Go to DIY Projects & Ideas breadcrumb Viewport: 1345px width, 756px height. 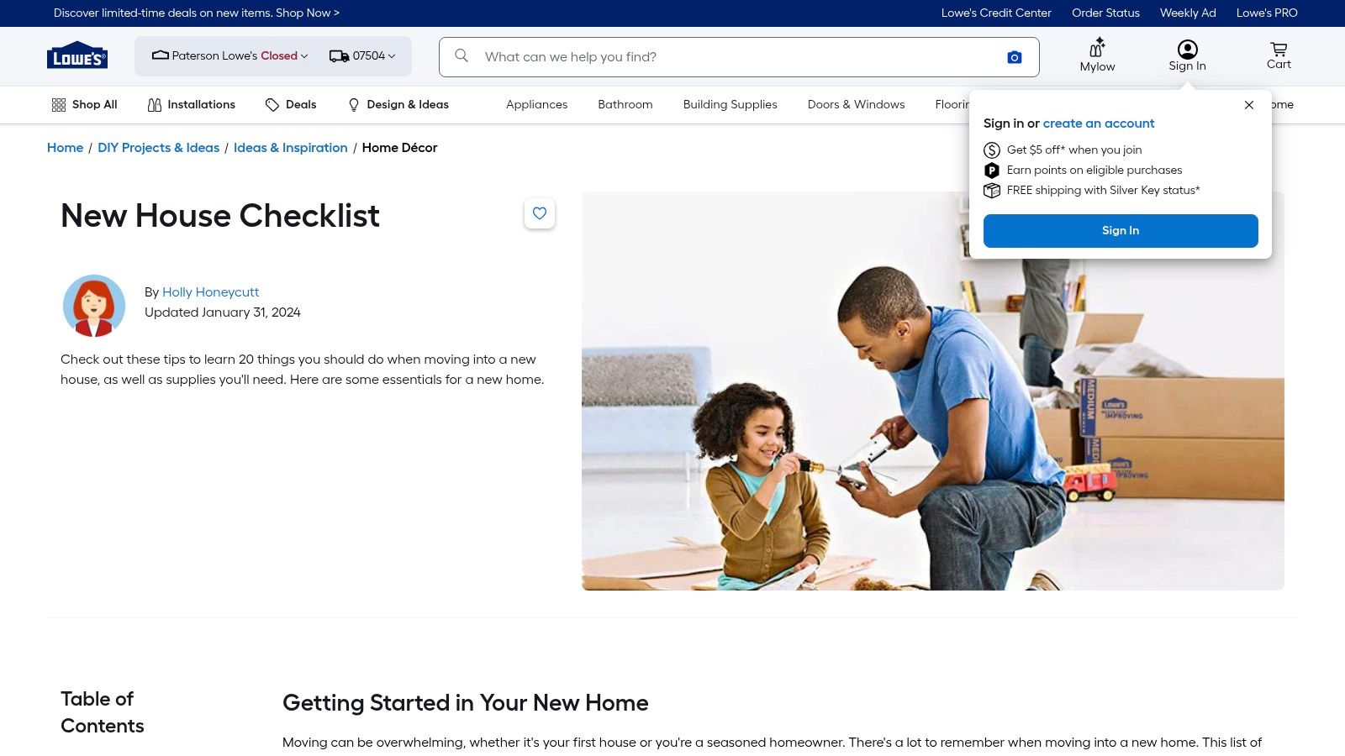coord(158,148)
